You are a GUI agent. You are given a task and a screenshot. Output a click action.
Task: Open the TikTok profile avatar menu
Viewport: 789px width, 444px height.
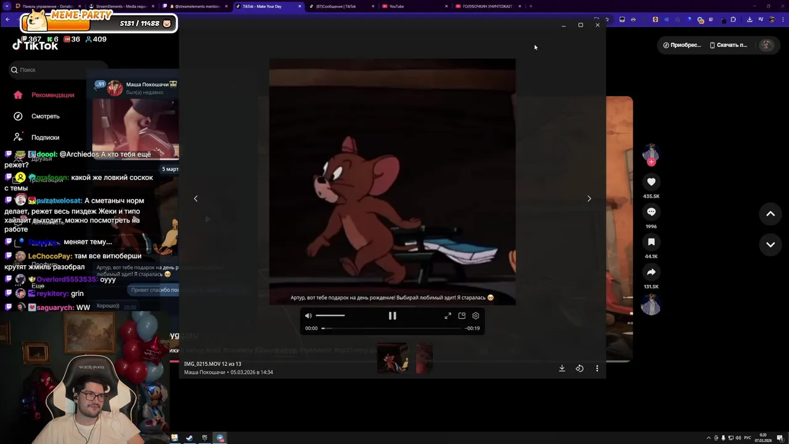766,45
